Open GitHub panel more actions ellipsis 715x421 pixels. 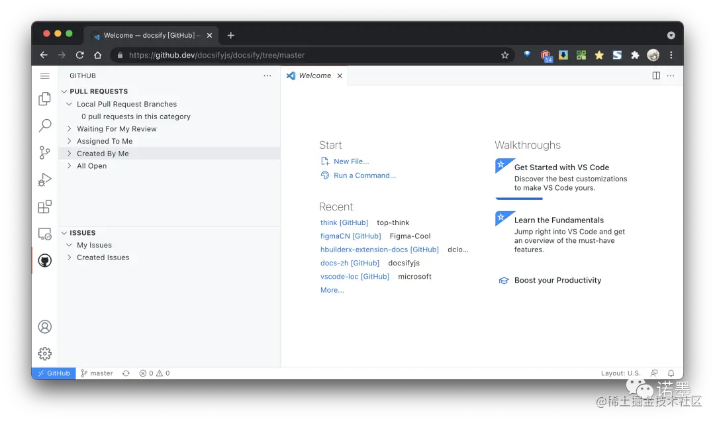[267, 75]
